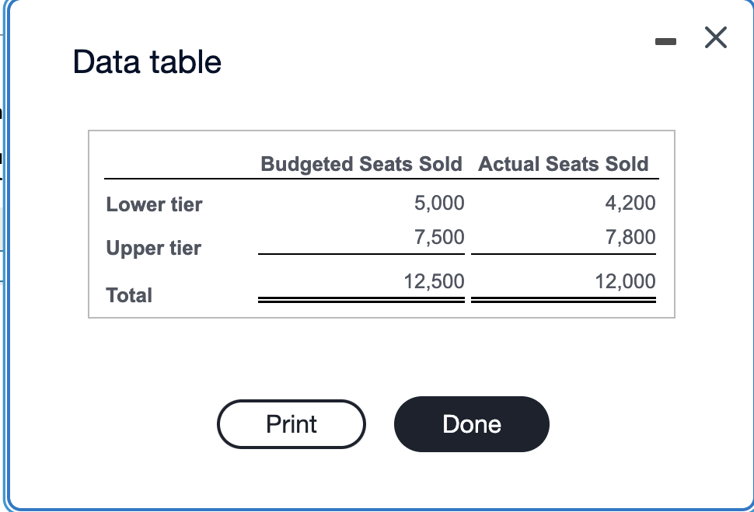
Task: Click the Actual Seats Sold column header
Action: tap(564, 164)
